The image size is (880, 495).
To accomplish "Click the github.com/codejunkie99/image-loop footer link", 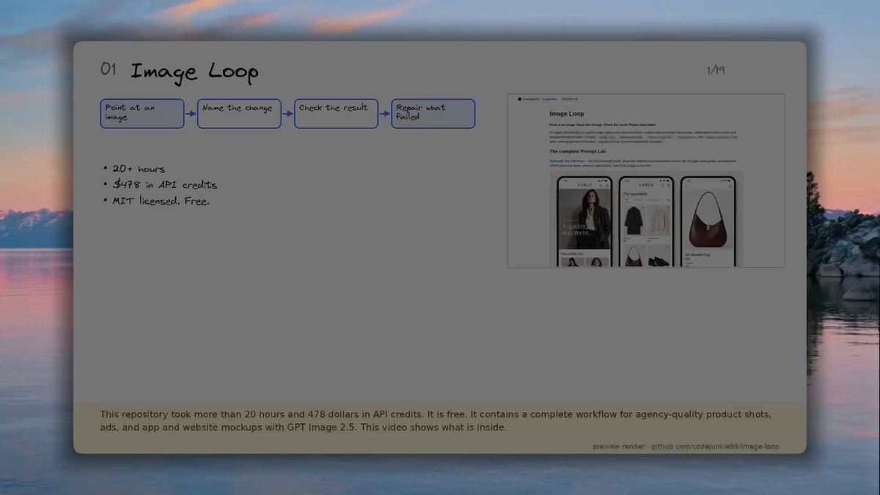I will [715, 447].
